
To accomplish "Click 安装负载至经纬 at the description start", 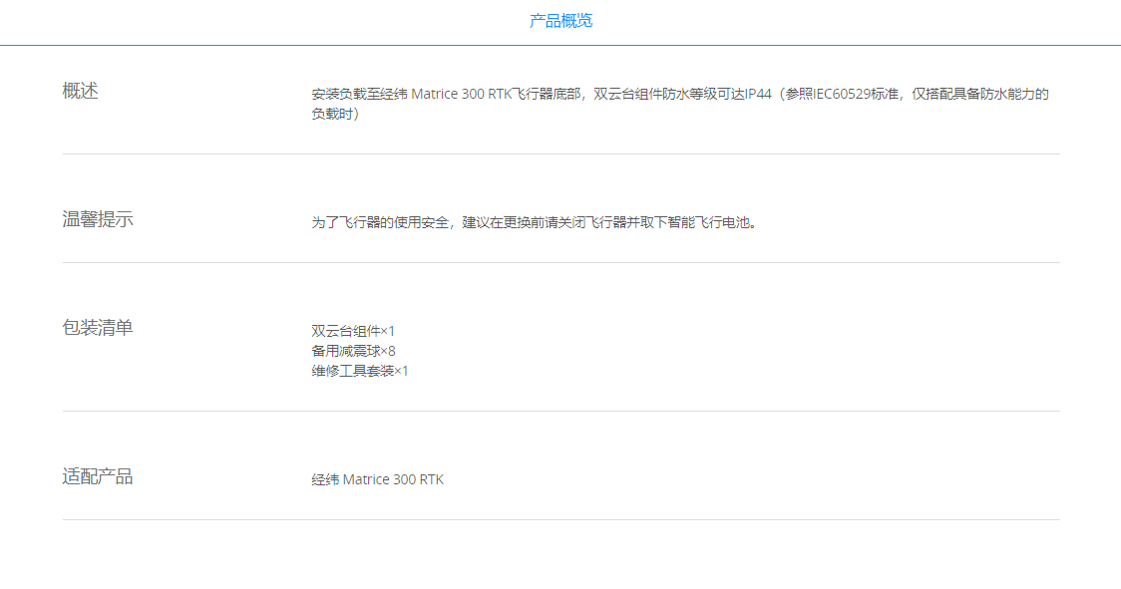I will (x=359, y=95).
